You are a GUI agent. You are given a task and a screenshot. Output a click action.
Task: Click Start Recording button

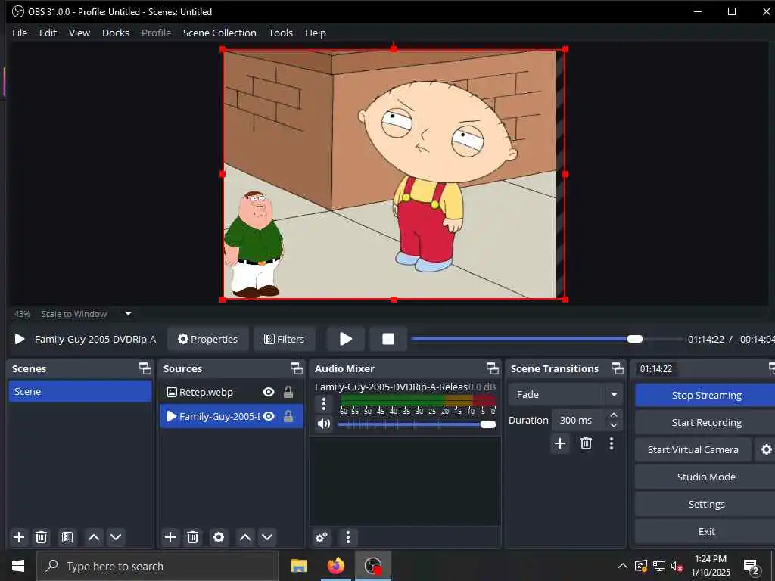coord(706,422)
